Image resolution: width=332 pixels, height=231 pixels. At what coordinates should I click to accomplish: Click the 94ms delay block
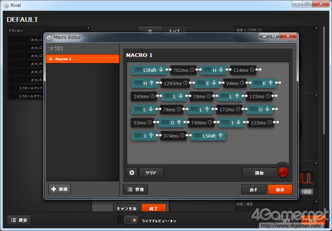(x=235, y=83)
